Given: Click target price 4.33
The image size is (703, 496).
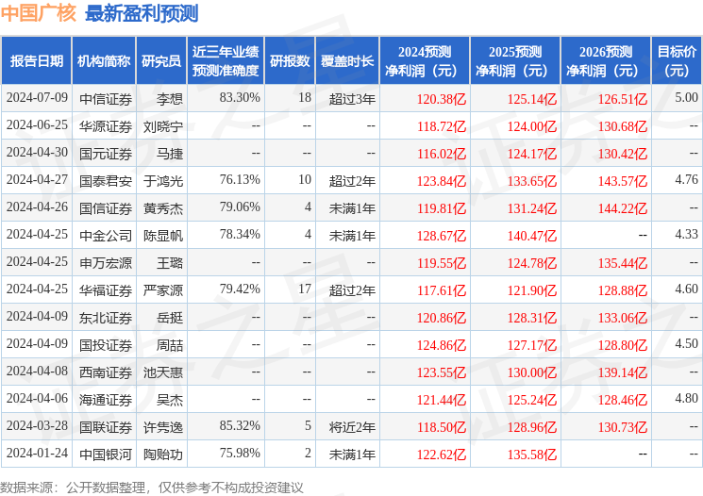Looking at the screenshot, I should [687, 234].
